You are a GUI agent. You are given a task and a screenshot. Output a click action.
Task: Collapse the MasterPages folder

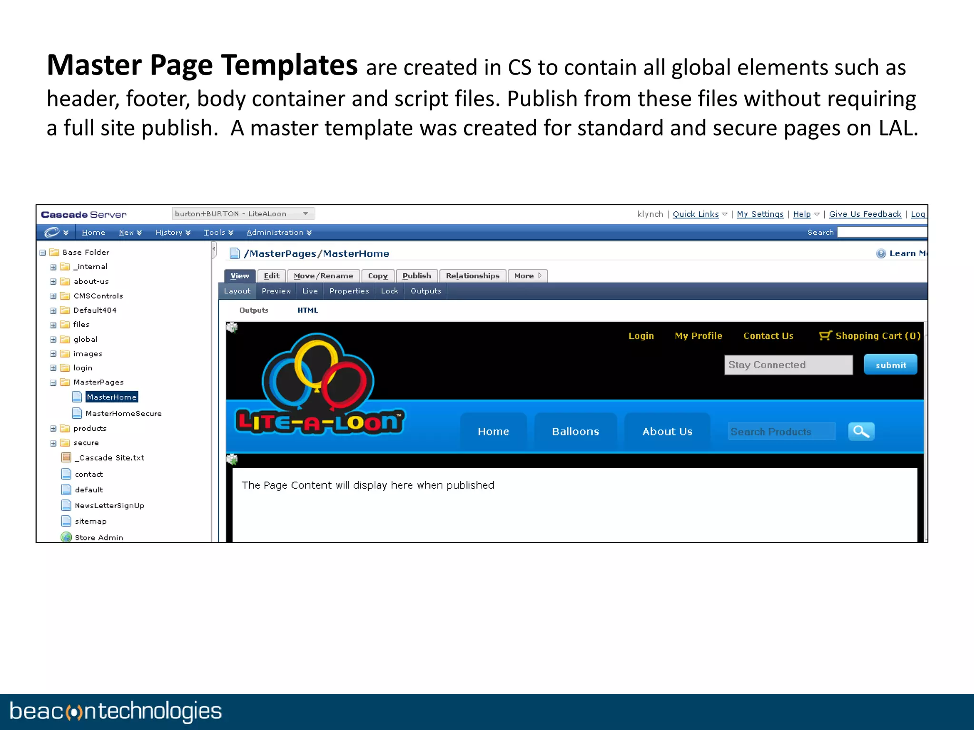coord(53,383)
